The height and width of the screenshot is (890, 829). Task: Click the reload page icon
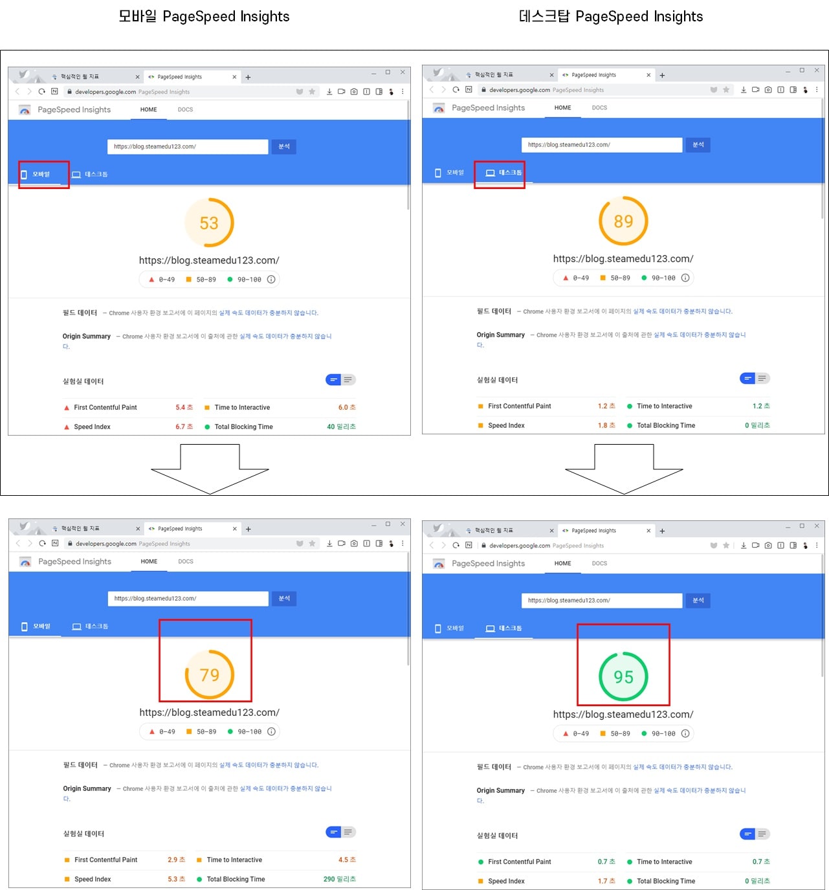coord(41,91)
